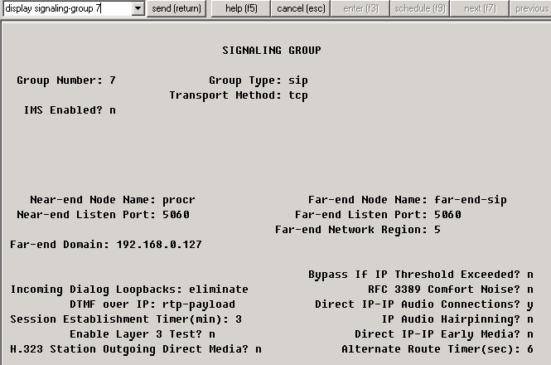Image resolution: width=551 pixels, height=365 pixels.
Task: Click the H.323 Station Outgoing Direct Media value
Action: (259, 349)
